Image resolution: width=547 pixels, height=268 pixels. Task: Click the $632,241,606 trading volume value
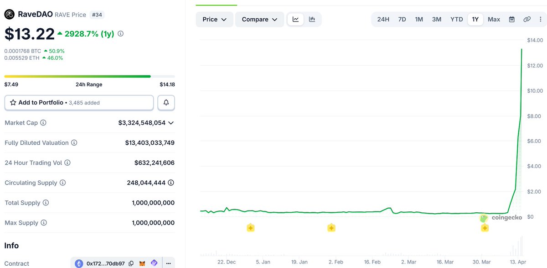[155, 163]
